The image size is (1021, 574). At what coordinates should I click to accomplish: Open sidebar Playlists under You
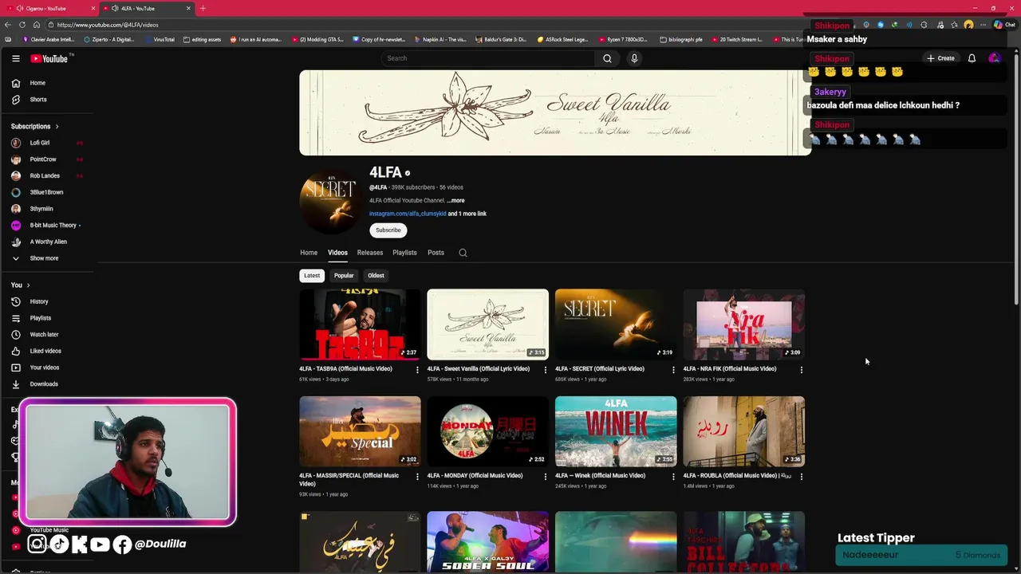(x=32, y=318)
